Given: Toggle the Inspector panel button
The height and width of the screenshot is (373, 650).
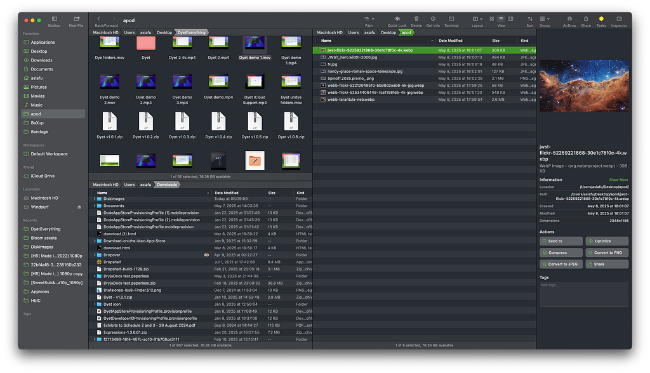Looking at the screenshot, I should [x=618, y=19].
